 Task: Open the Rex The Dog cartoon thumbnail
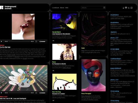point(64,82)
